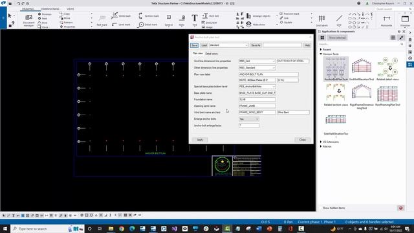Open the Plan view tab in dialog
Image resolution: width=414 pixels, height=233 pixels.
pyautogui.click(x=197, y=53)
